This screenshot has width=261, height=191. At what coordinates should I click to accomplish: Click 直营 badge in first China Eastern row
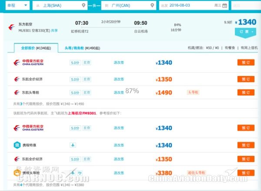87,63
